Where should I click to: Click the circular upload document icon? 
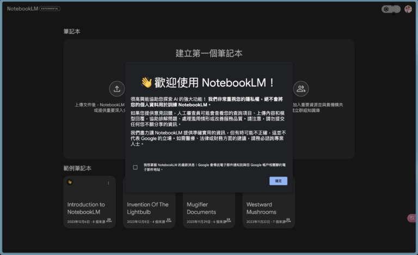click(x=117, y=89)
